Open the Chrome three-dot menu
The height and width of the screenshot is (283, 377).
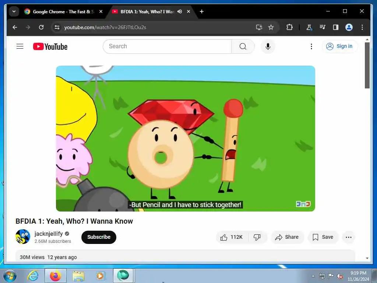pyautogui.click(x=362, y=27)
